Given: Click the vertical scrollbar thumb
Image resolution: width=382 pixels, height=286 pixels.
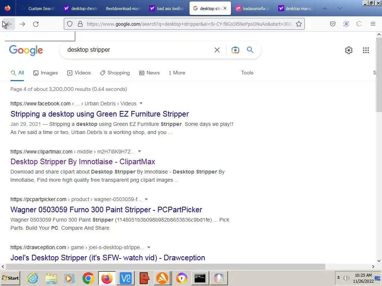Looking at the screenshot, I should [379, 74].
